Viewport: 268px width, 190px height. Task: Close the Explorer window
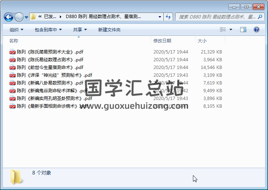coord(258,7)
